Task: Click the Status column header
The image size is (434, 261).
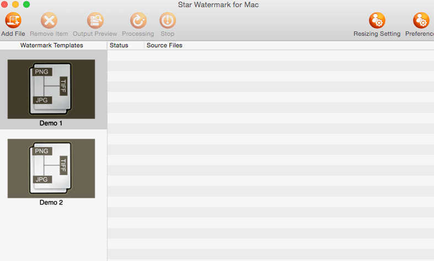Action: (x=119, y=45)
